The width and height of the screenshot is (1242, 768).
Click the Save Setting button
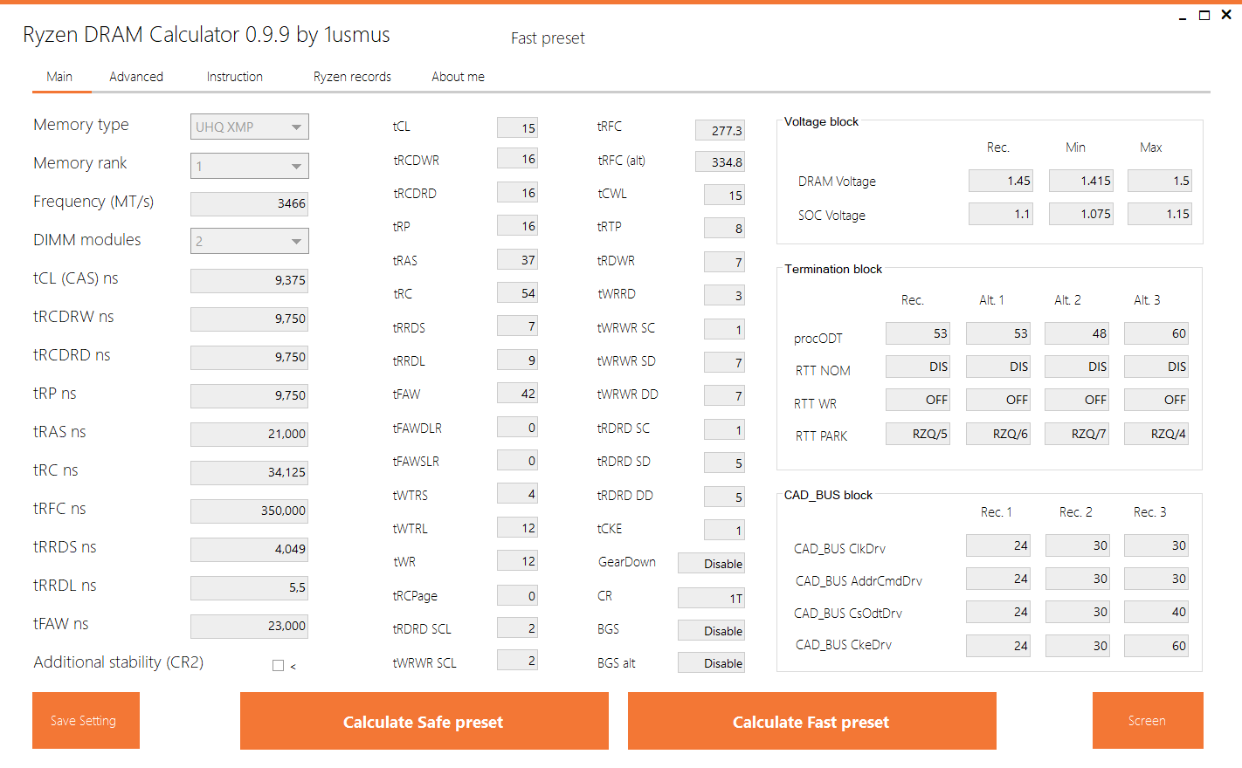tap(86, 721)
